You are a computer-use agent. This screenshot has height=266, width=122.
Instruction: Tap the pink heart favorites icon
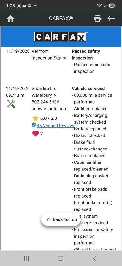click(35, 134)
